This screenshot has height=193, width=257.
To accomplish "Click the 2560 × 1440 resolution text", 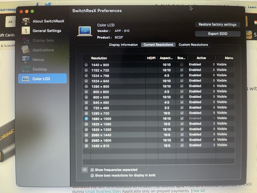I will coord(101,135).
